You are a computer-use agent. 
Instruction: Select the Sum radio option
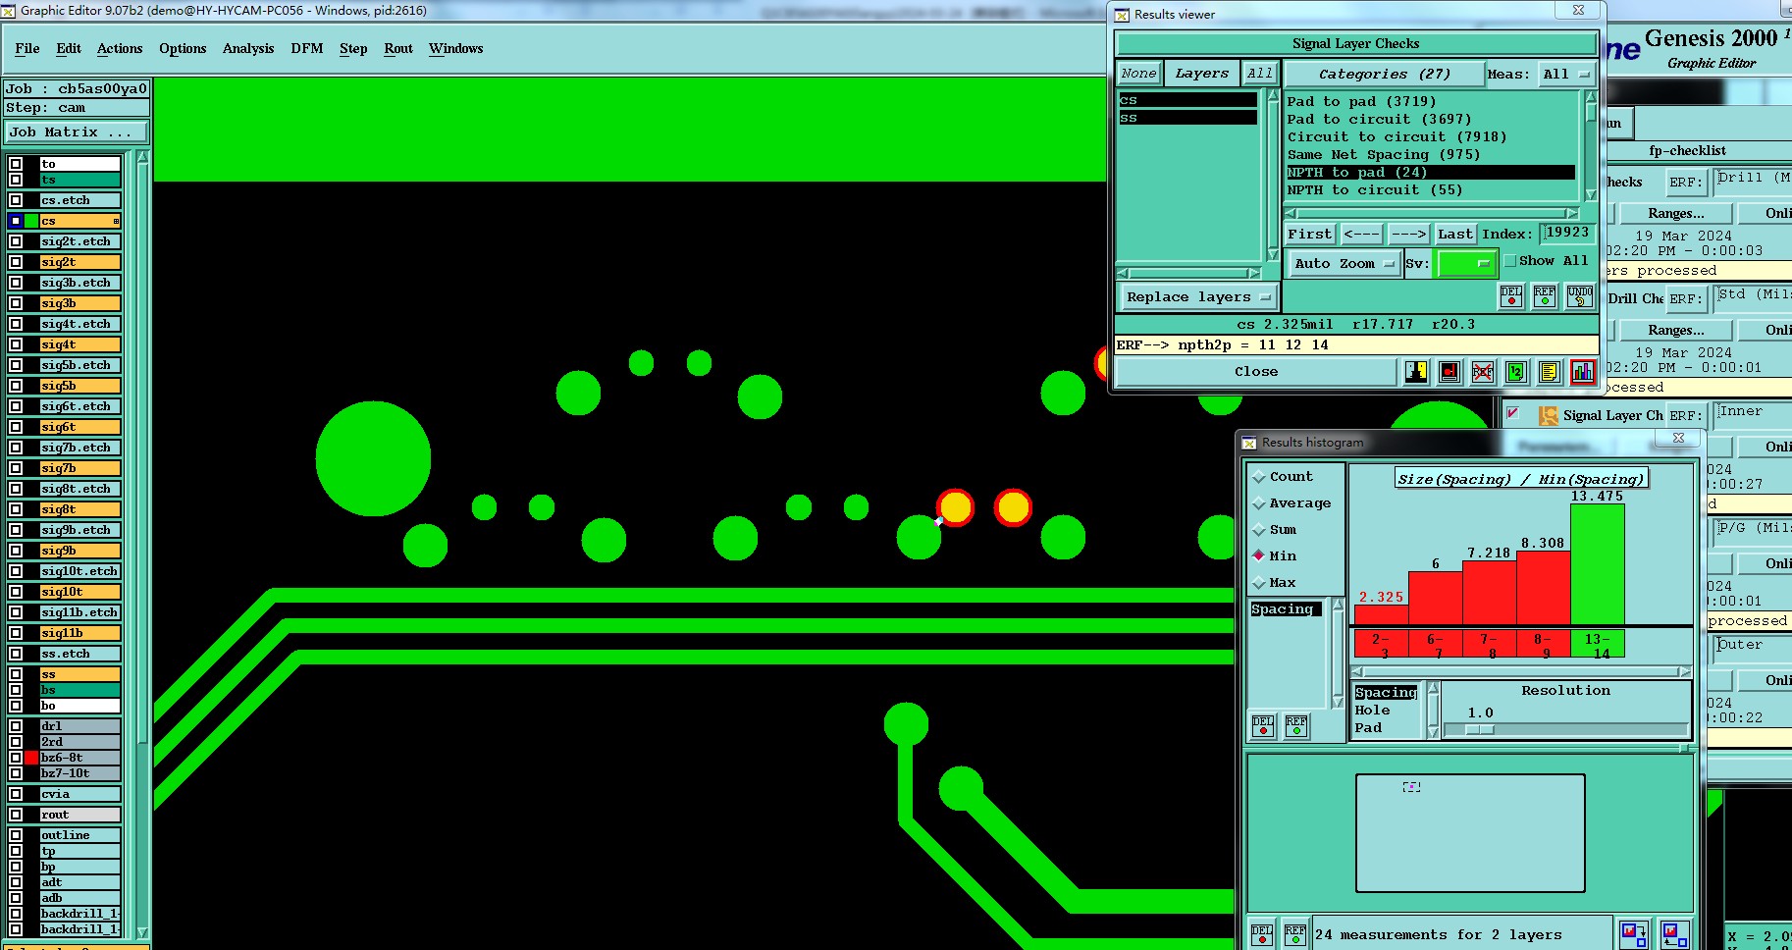(1259, 530)
